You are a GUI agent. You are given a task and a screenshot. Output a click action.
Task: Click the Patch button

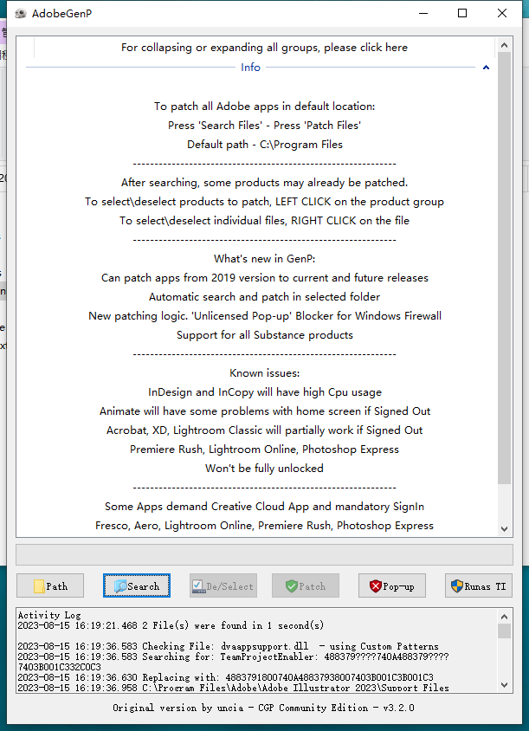coord(306,585)
